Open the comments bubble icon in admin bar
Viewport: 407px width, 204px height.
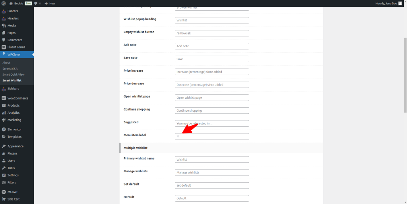(x=36, y=3)
